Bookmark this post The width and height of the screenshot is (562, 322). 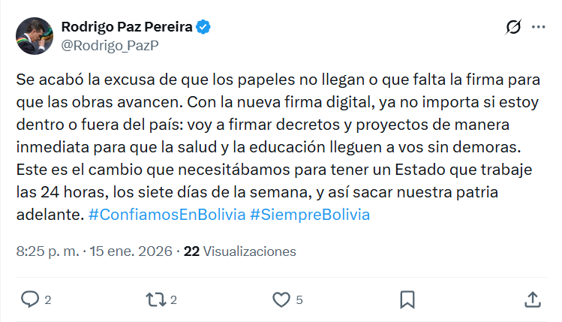(407, 299)
